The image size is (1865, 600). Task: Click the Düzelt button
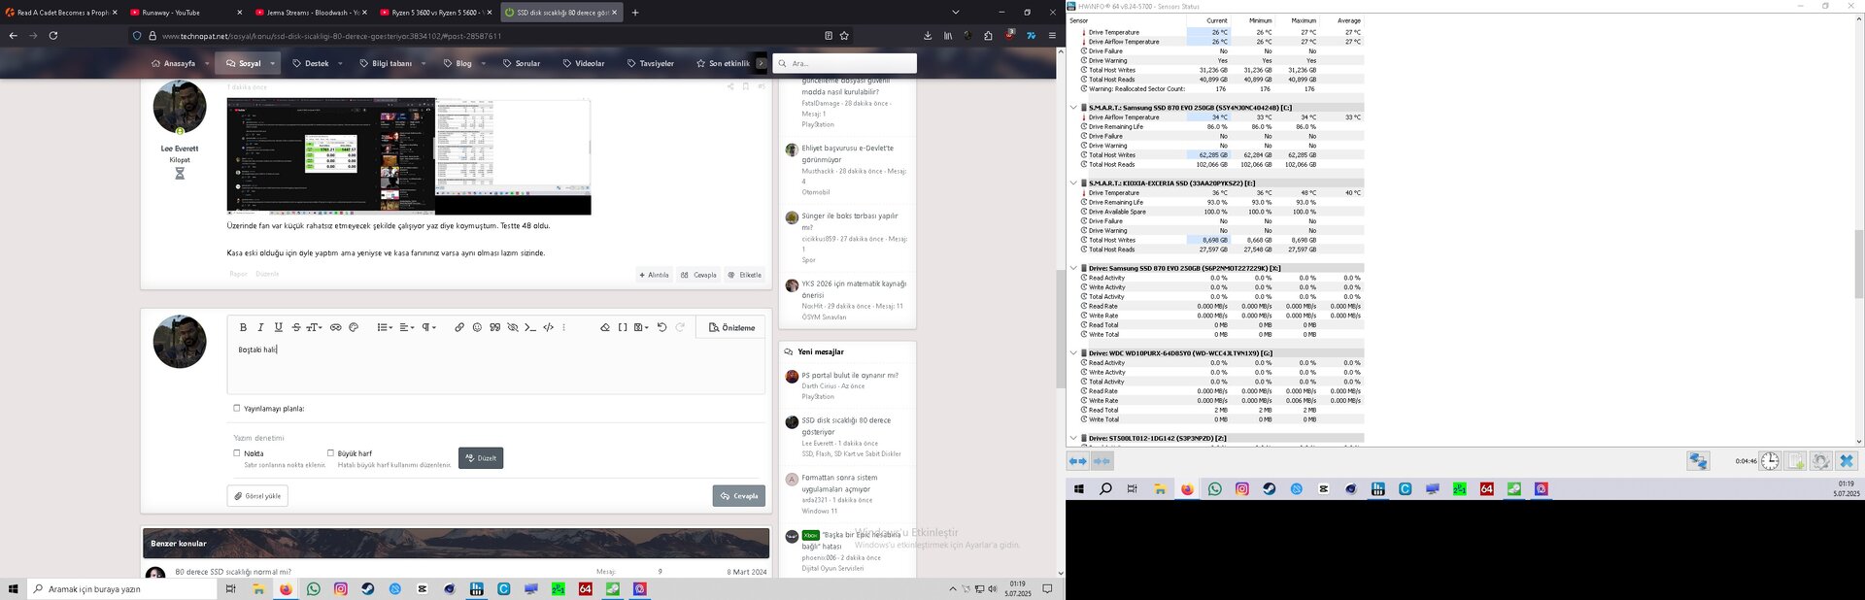coord(481,457)
